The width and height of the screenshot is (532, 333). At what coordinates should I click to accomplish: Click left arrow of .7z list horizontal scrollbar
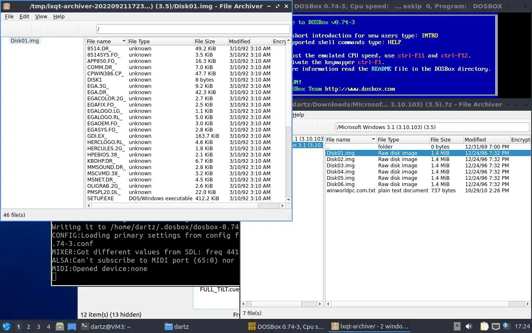[x=328, y=304]
